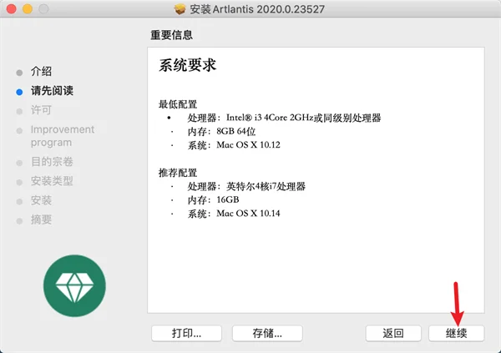The image size is (501, 353).
Task: Click the 英特尔4核i7处理器 line
Action: [246, 186]
